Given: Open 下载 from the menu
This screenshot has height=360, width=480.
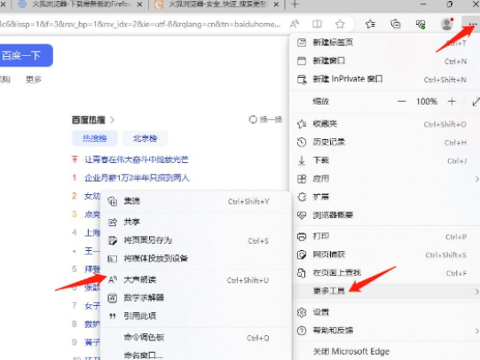Looking at the screenshot, I should (384, 160).
